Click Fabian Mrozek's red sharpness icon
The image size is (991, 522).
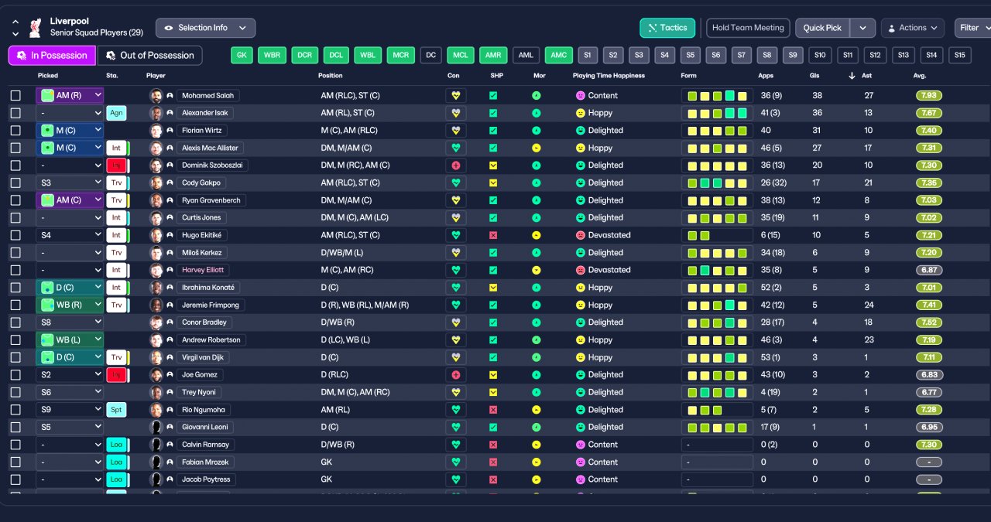[x=493, y=462]
